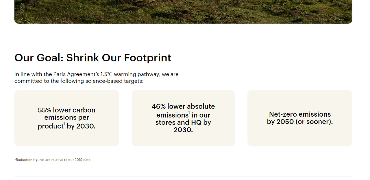Click the '1.5°C' text in the paragraph

pos(106,74)
